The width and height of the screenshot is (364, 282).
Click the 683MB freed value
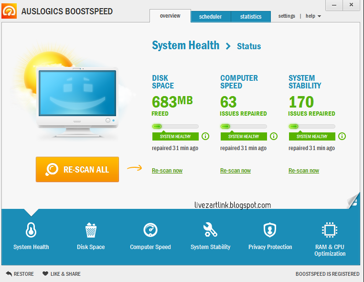[x=172, y=102]
